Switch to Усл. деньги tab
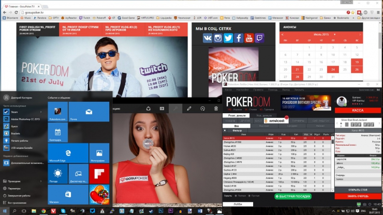Screen dimensions: 383x215 tap(264, 115)
